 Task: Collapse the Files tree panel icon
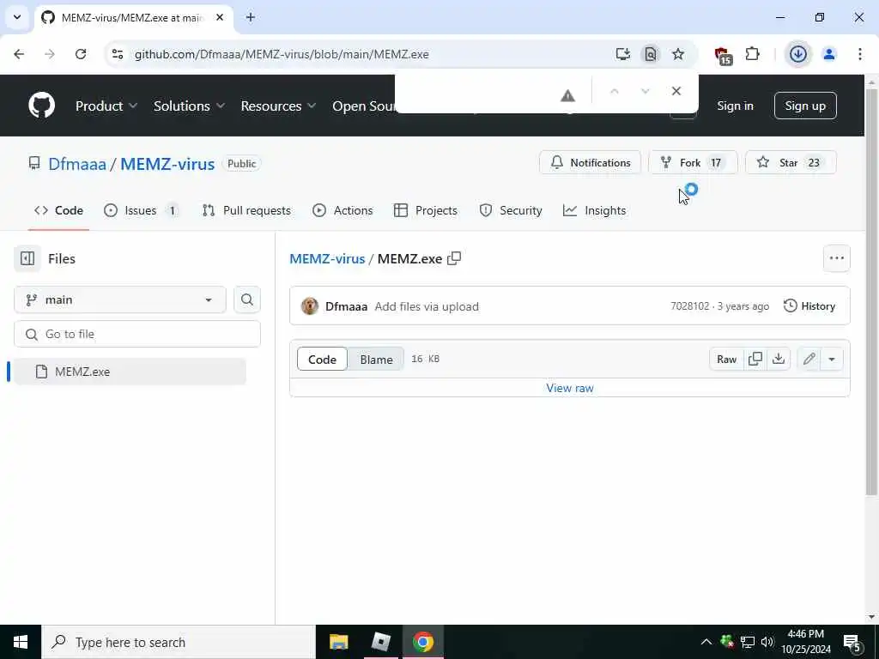coord(27,258)
